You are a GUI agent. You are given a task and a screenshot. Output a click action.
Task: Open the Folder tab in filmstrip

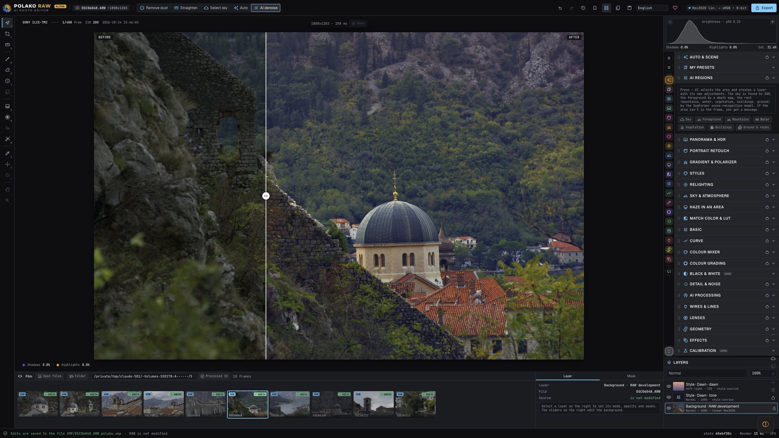78,376
